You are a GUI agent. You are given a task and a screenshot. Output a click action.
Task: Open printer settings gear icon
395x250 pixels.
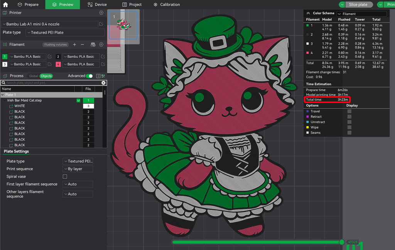101,13
